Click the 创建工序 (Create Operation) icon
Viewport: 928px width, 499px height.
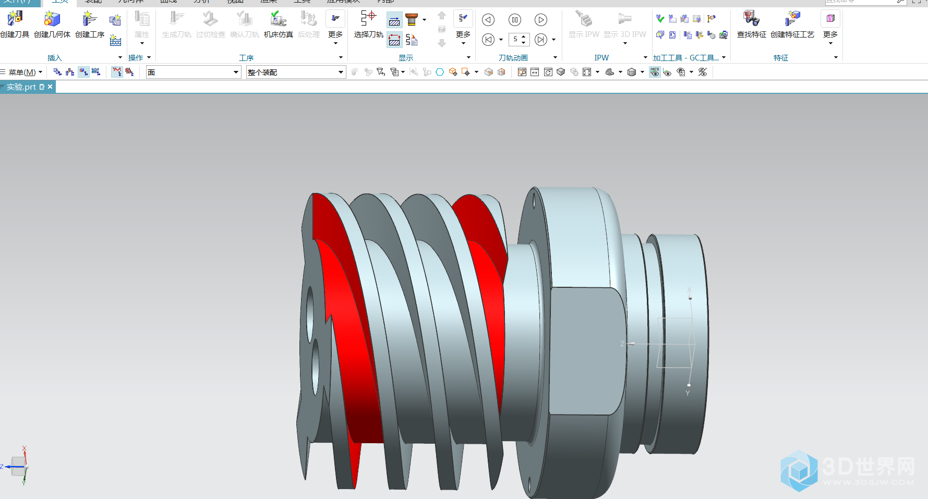90,19
